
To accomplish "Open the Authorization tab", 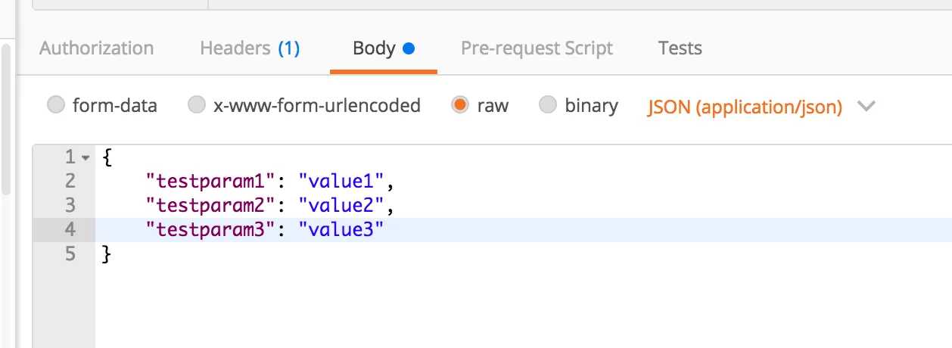I will point(96,48).
